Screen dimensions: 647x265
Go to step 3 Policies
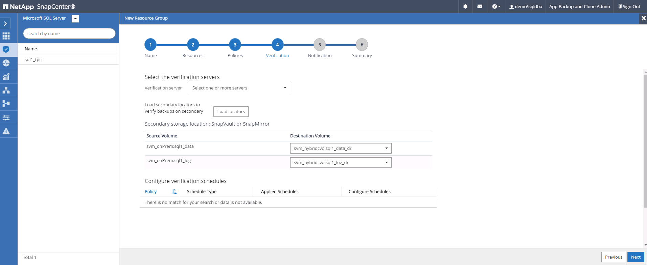pyautogui.click(x=235, y=45)
